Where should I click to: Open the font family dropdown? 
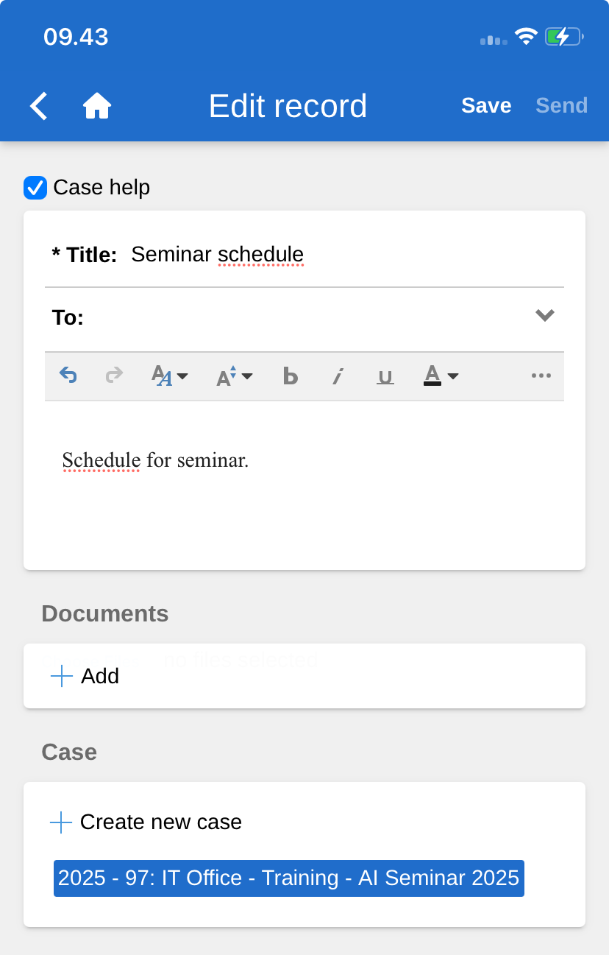tap(170, 376)
